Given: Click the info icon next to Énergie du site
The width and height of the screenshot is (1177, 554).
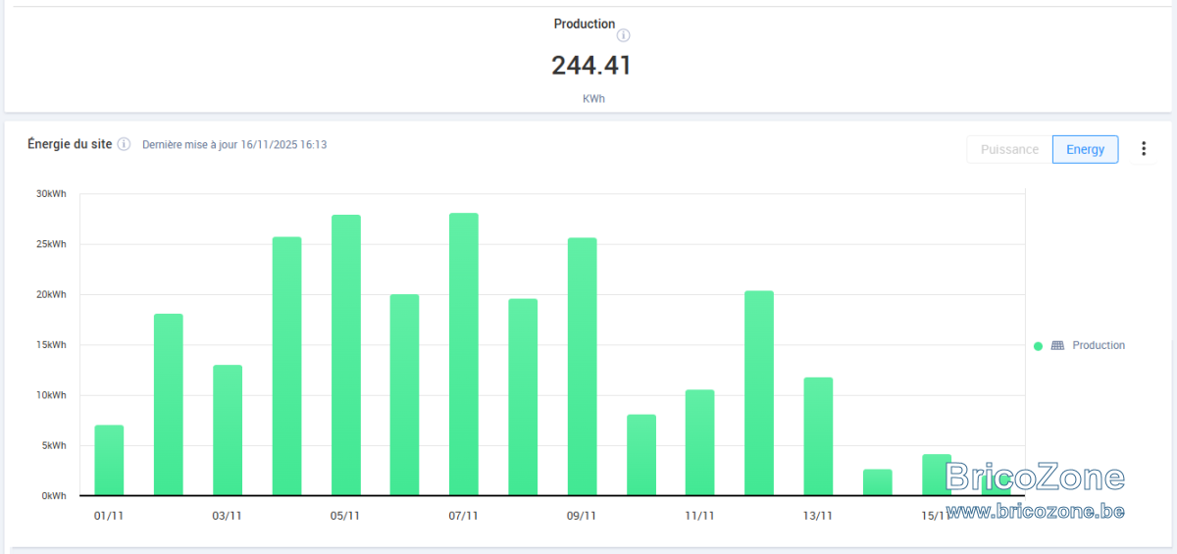Looking at the screenshot, I should [124, 144].
